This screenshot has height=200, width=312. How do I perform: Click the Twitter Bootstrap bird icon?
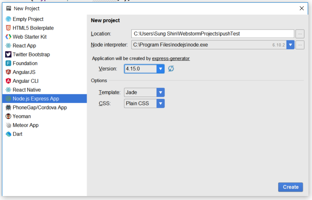[8, 54]
